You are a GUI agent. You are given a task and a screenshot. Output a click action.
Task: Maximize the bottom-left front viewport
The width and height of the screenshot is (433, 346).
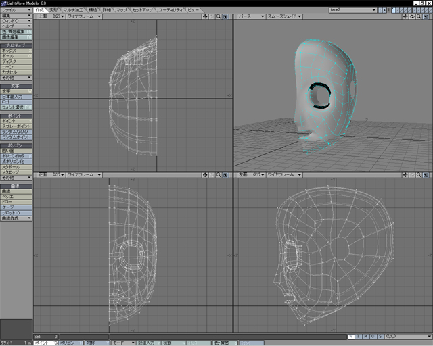pos(226,174)
